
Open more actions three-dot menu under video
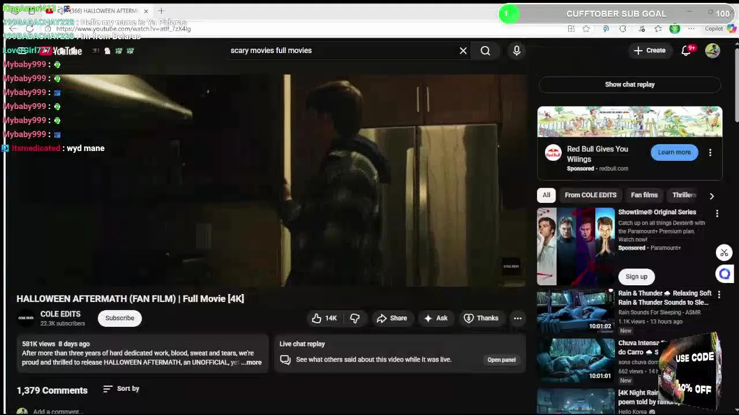517,318
